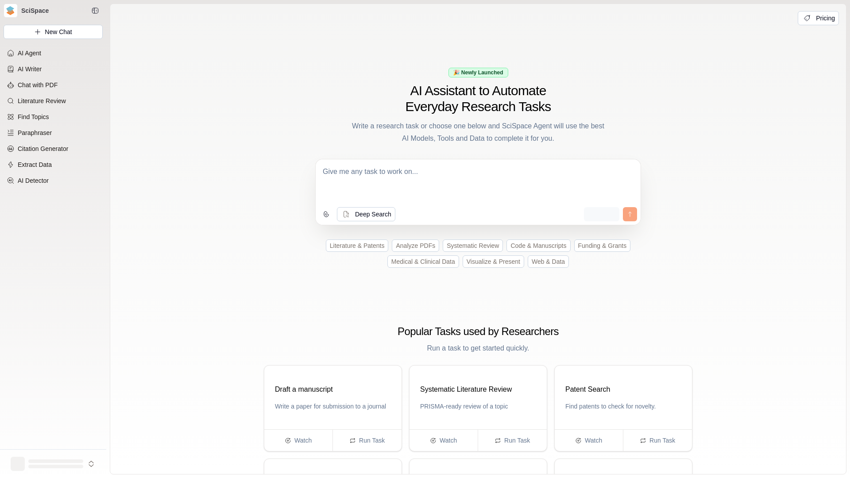Click the AI Detector icon

(x=11, y=181)
